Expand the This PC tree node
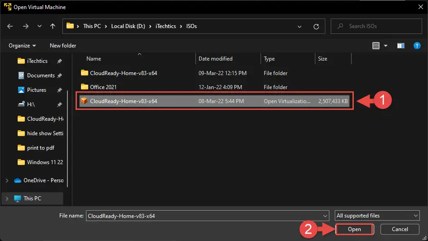 pos(7,198)
